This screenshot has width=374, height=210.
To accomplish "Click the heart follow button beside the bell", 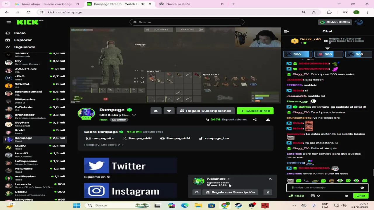I will (x=169, y=111).
